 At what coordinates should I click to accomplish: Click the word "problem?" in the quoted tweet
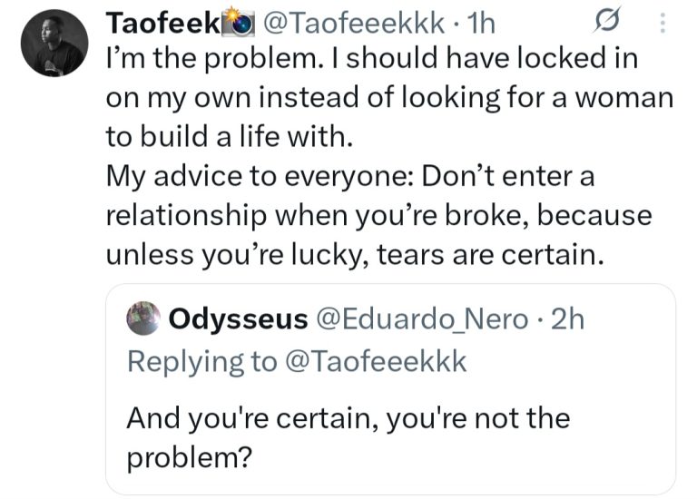pyautogui.click(x=188, y=457)
